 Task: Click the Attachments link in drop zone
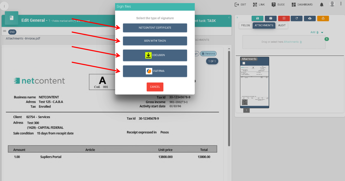click(x=291, y=42)
